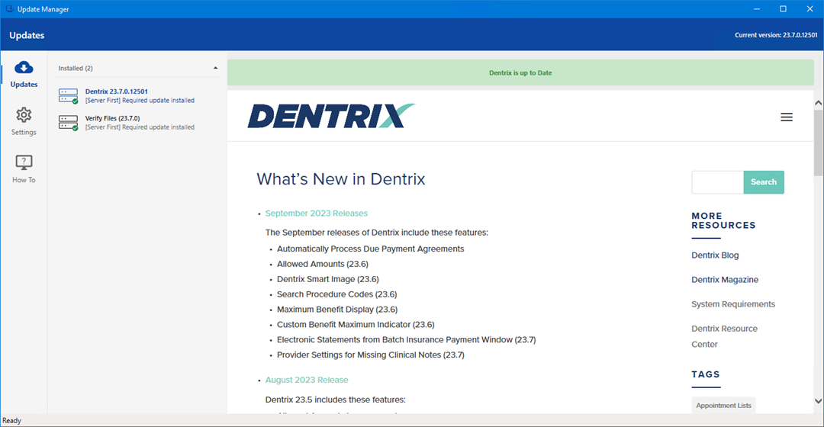Image resolution: width=824 pixels, height=427 pixels.
Task: Open the Settings gear icon
Action: (x=24, y=115)
